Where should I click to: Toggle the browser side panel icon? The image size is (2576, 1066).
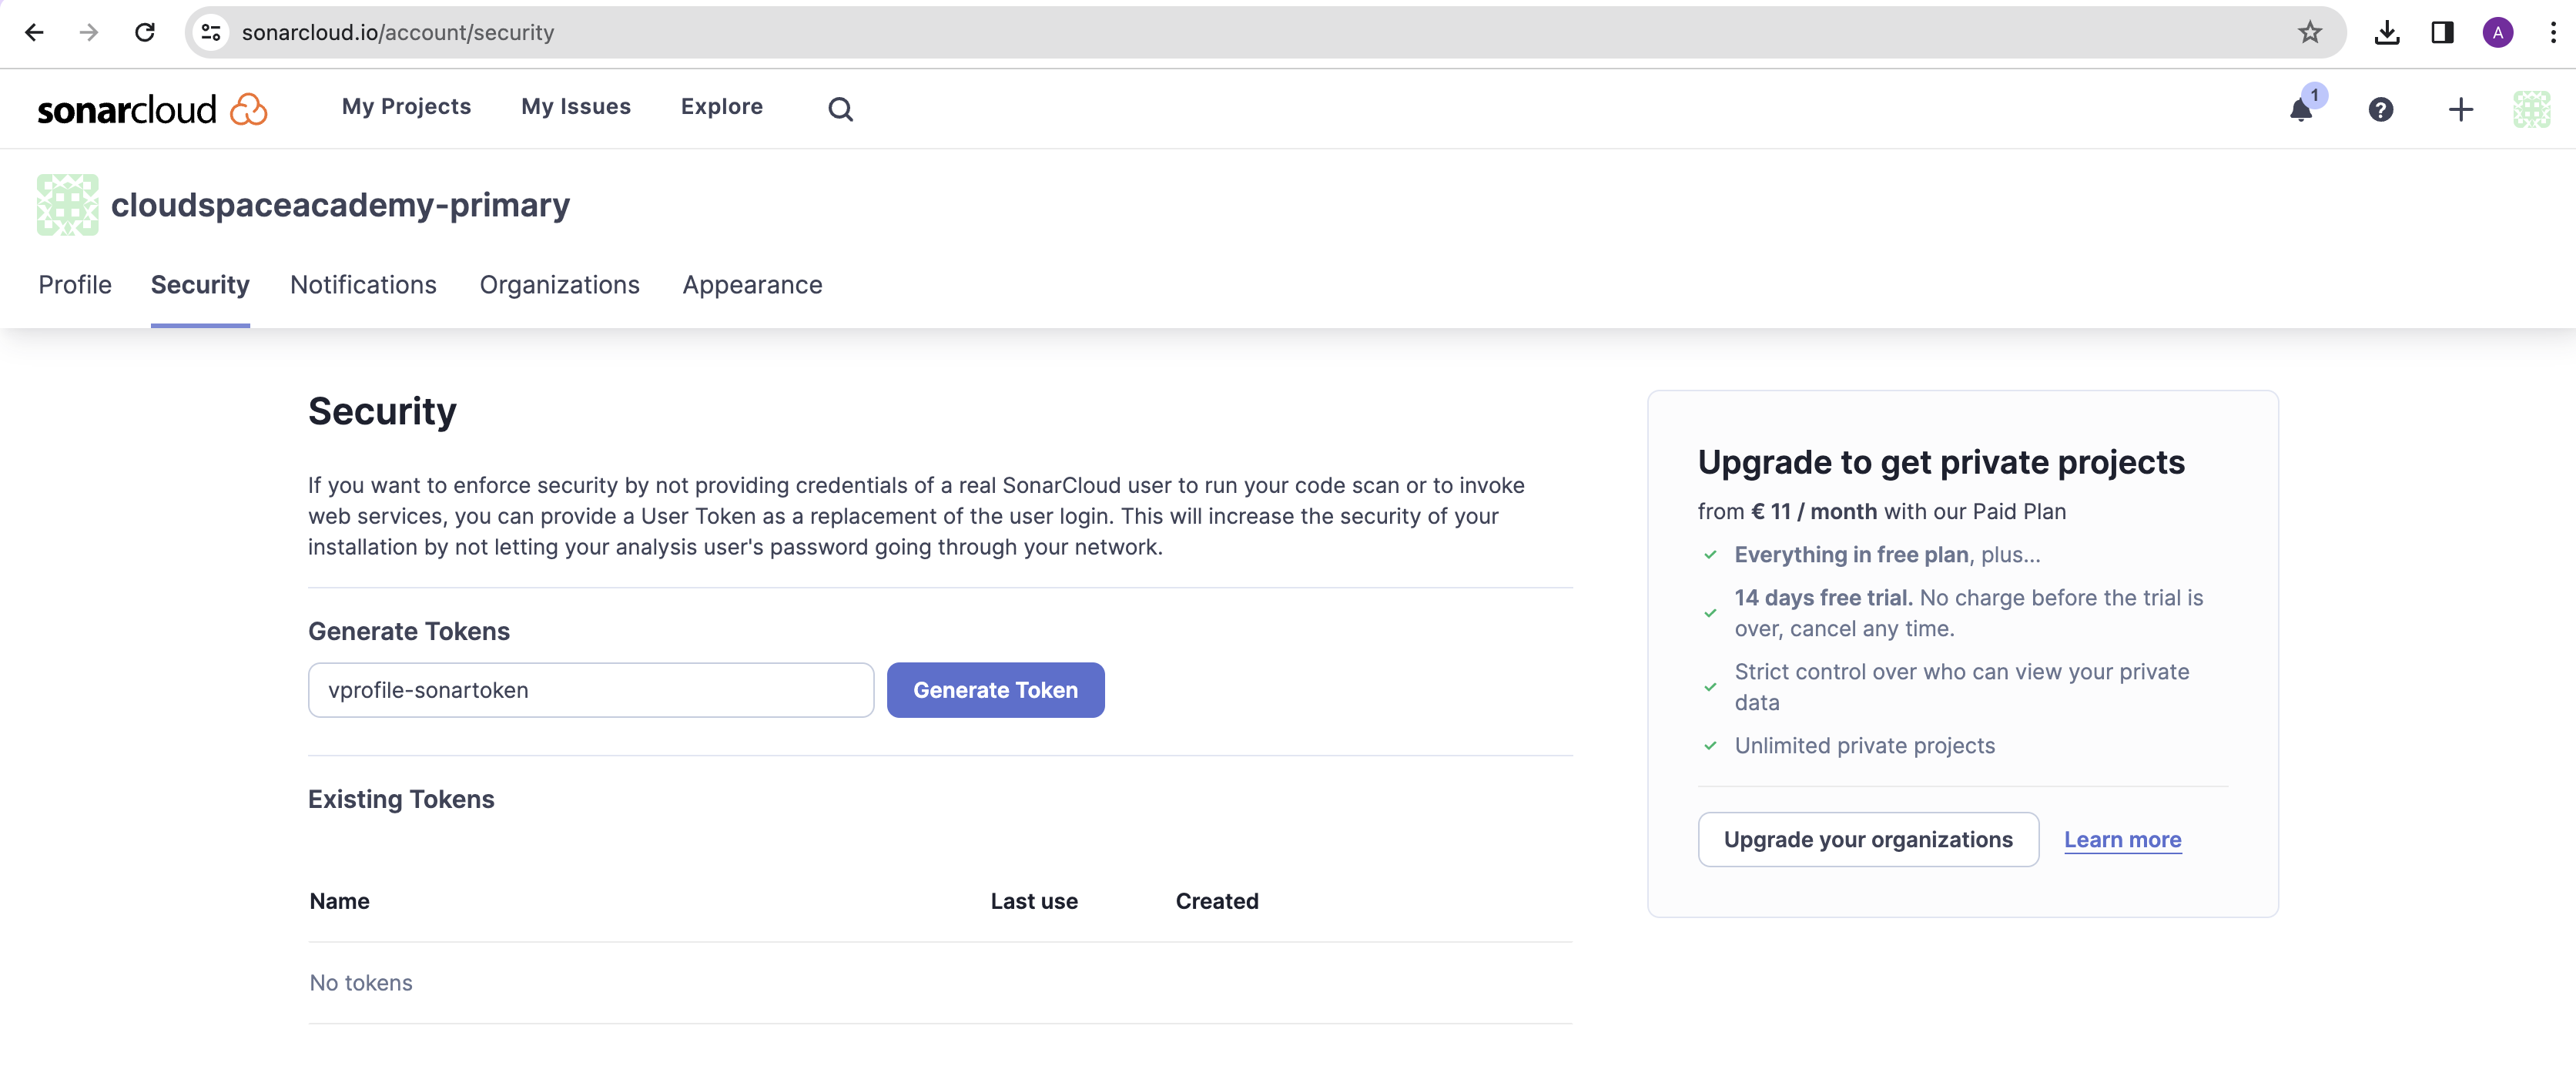tap(2441, 33)
